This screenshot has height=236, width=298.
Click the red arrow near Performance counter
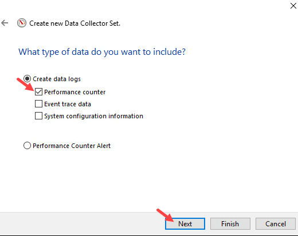[25, 85]
